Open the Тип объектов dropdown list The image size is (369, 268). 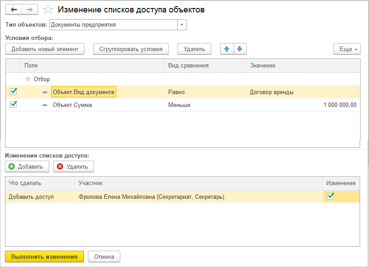182,25
